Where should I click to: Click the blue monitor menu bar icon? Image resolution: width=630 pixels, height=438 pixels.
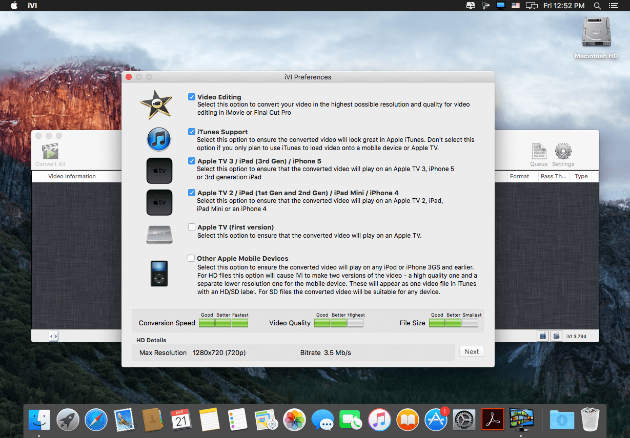(x=501, y=6)
